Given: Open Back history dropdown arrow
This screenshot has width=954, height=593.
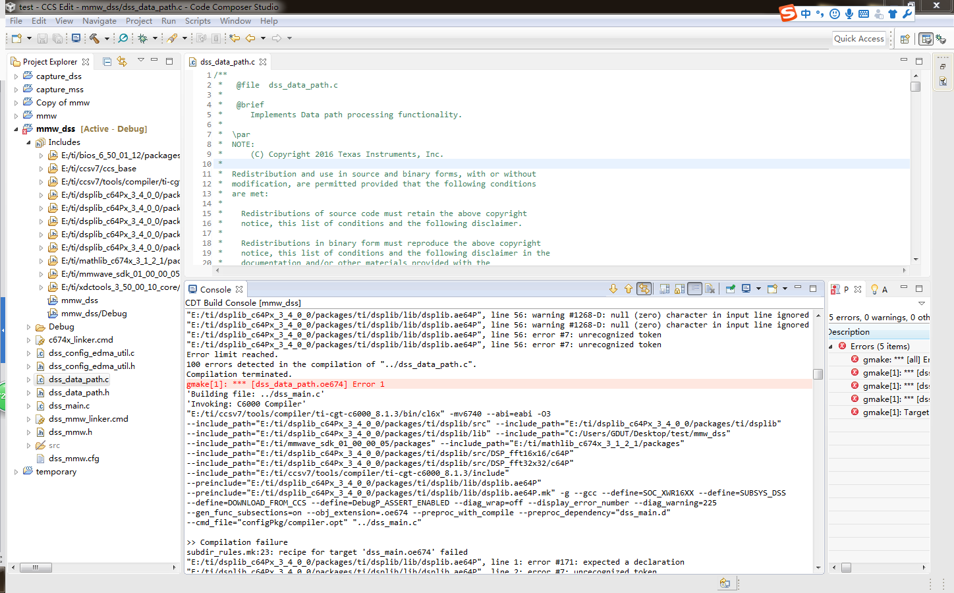Looking at the screenshot, I should click(263, 38).
